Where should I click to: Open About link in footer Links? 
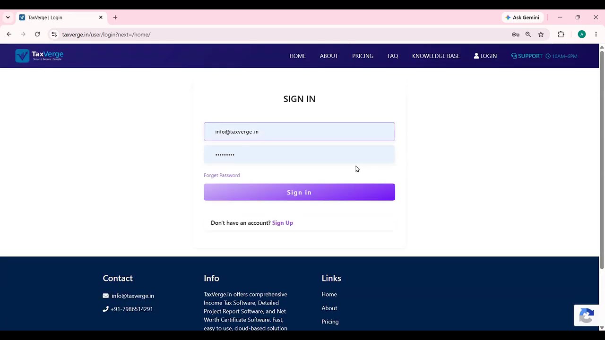[329, 308]
